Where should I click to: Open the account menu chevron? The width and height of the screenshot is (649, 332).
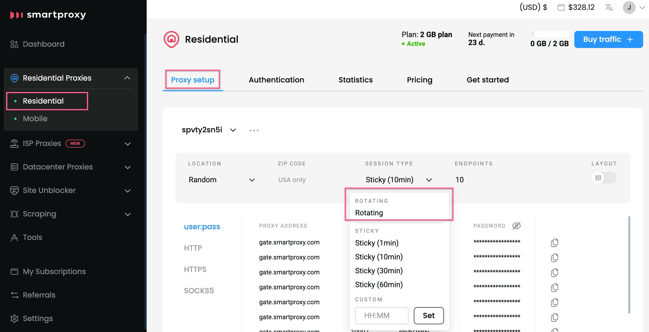pyautogui.click(x=642, y=7)
